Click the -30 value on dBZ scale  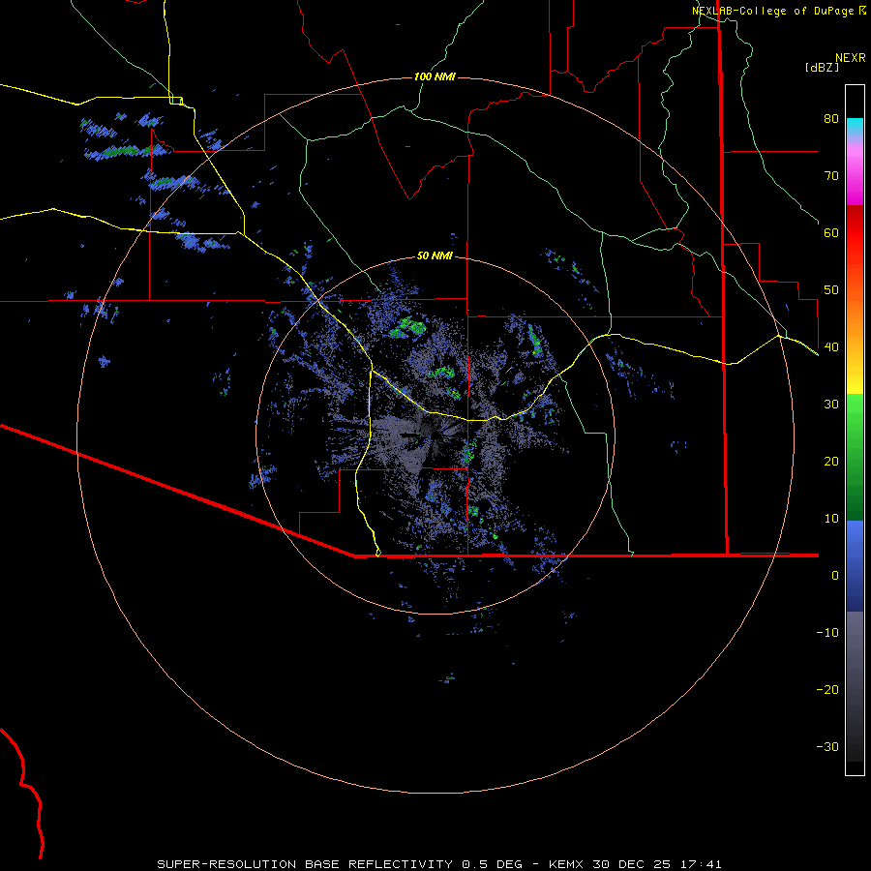[827, 747]
